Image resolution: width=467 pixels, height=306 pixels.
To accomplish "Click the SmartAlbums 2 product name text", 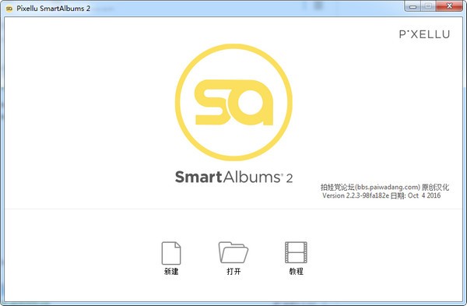I will [x=233, y=177].
